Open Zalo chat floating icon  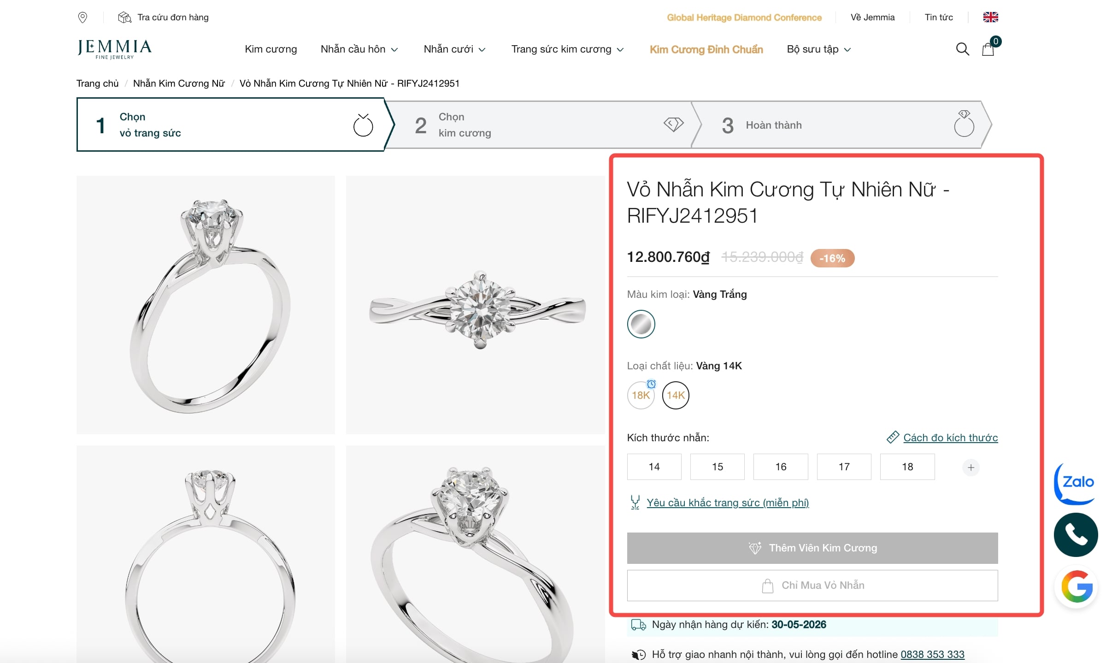(1076, 483)
